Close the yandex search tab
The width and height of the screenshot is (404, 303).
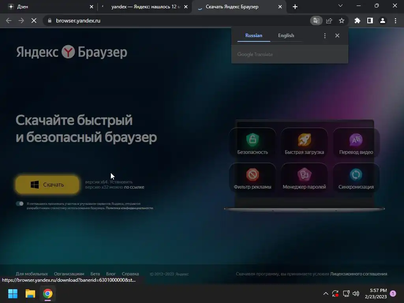(x=186, y=7)
